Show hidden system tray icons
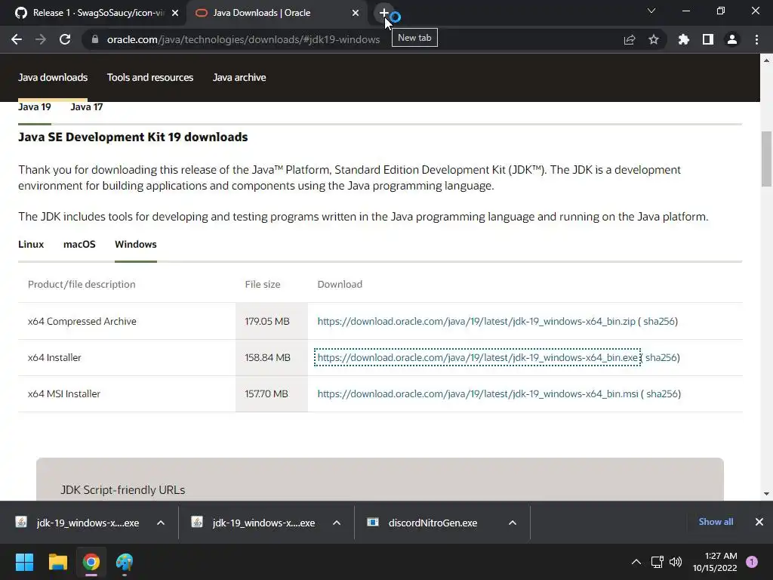Viewport: 773px width, 580px height. (636, 562)
